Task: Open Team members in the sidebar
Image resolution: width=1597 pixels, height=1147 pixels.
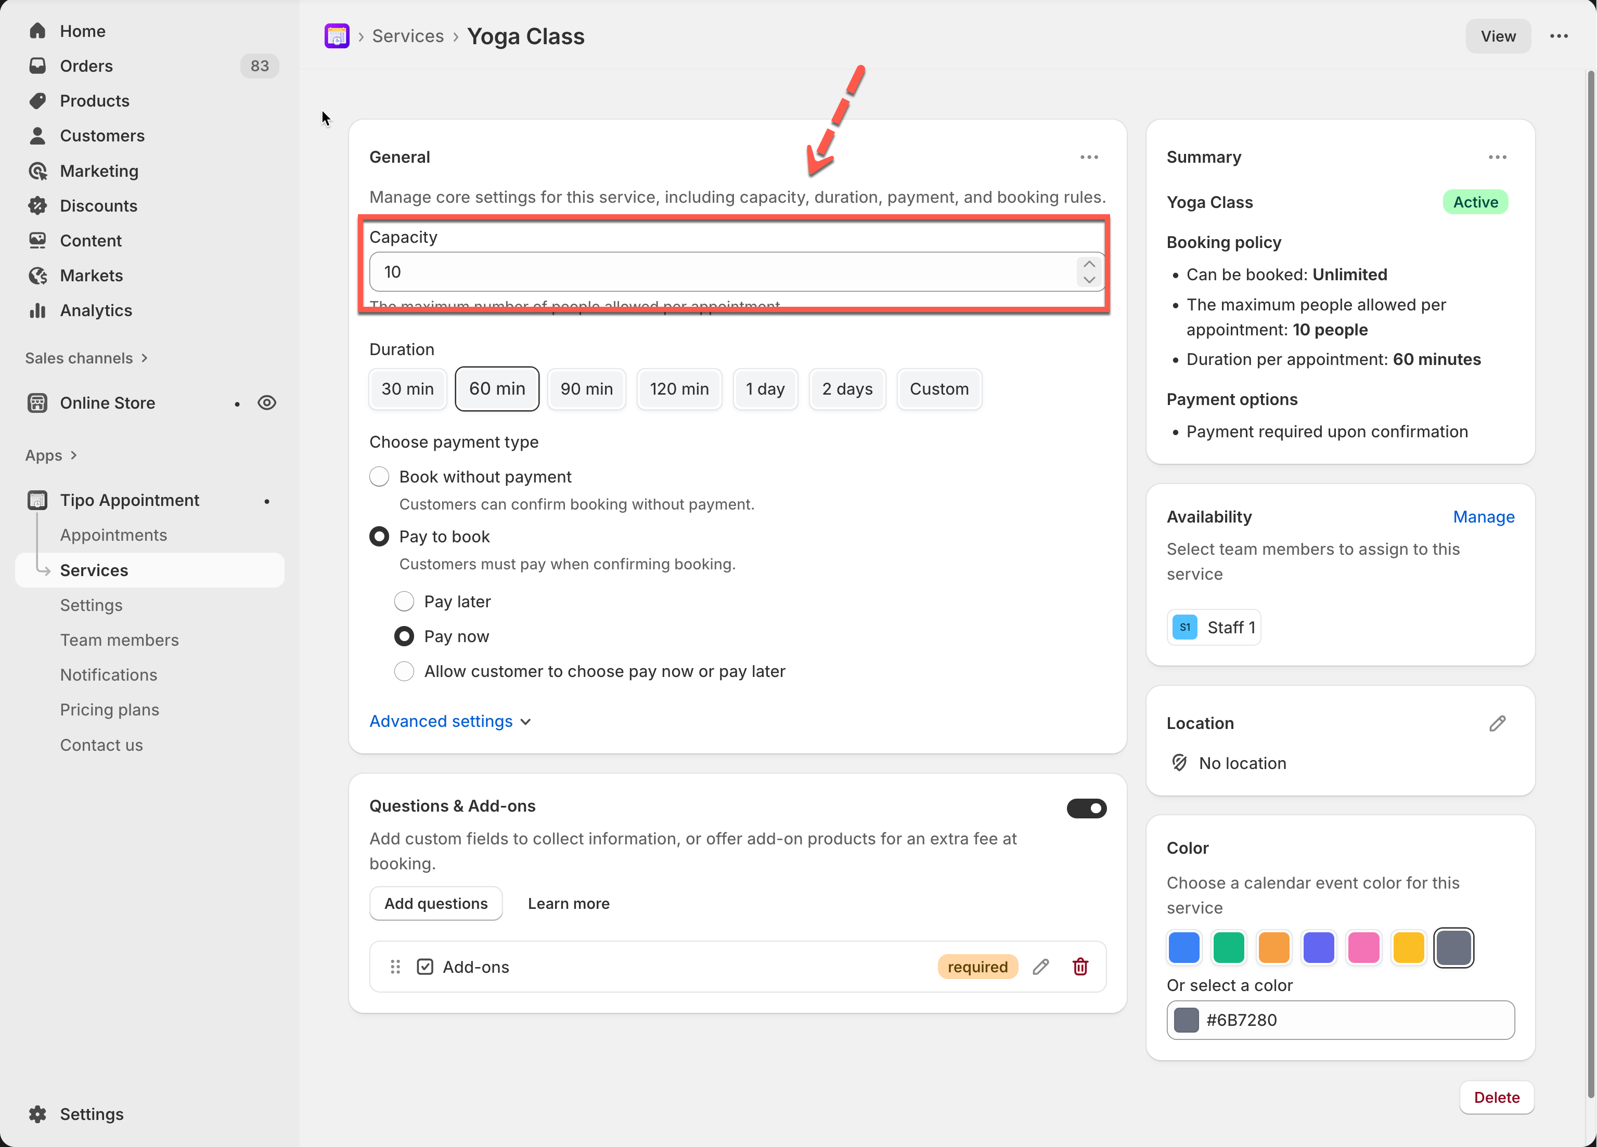Action: [x=119, y=640]
